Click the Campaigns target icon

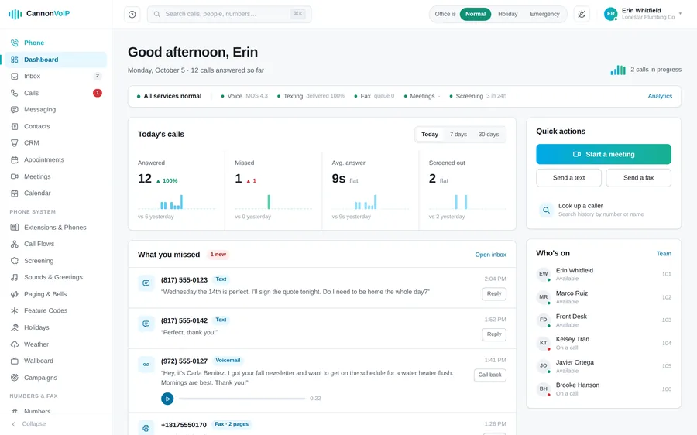pos(15,378)
